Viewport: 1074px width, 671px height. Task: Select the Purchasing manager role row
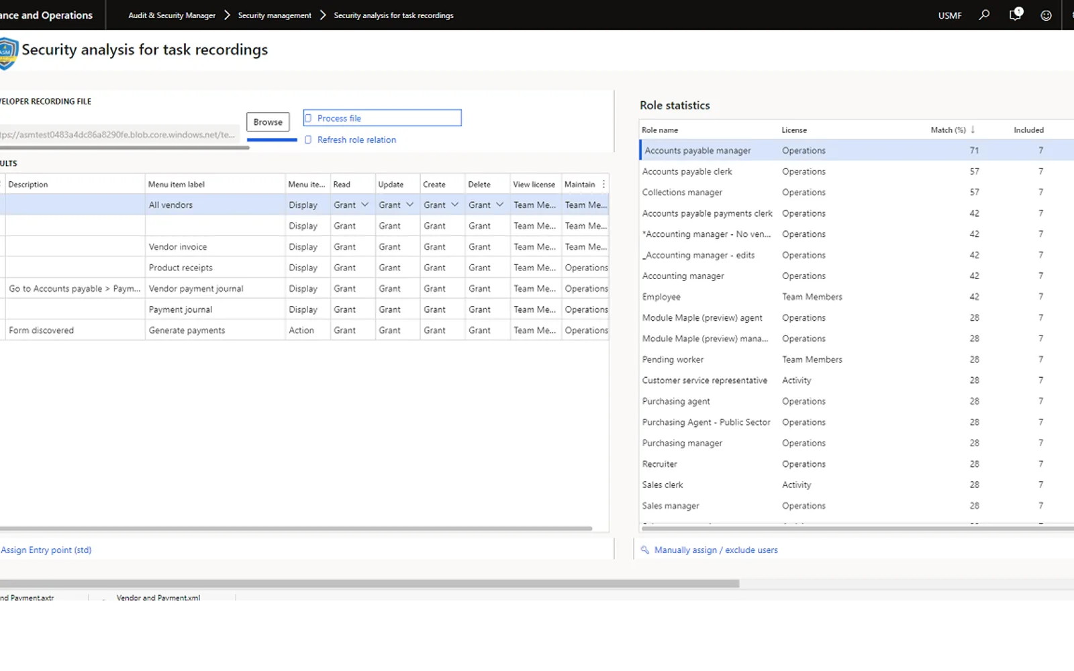point(857,443)
